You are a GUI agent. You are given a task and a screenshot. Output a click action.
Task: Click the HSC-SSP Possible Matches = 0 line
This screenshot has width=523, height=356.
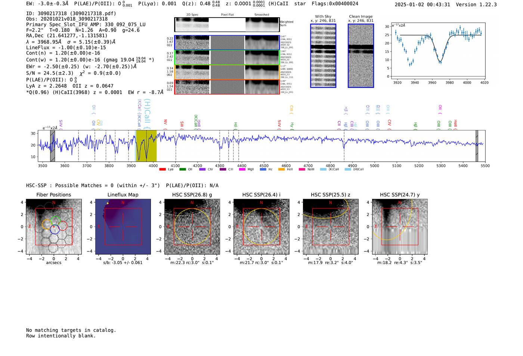pyautogui.click(x=122, y=186)
